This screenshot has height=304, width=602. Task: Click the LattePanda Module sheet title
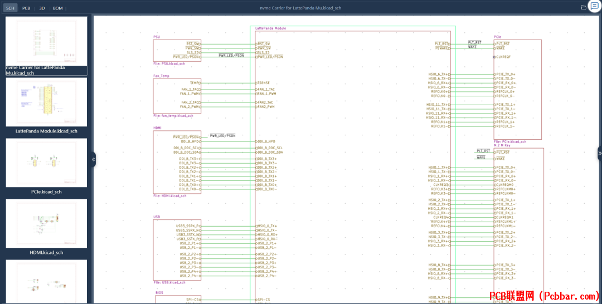(271, 28)
